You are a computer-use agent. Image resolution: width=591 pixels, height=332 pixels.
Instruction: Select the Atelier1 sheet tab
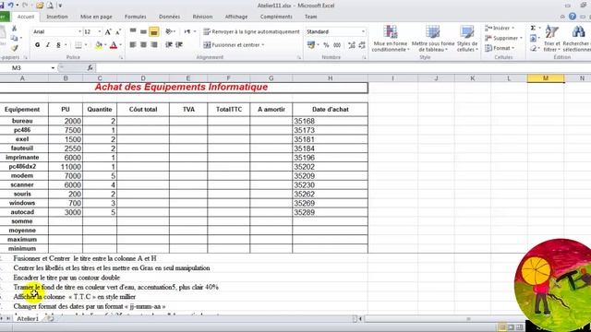tap(28, 318)
